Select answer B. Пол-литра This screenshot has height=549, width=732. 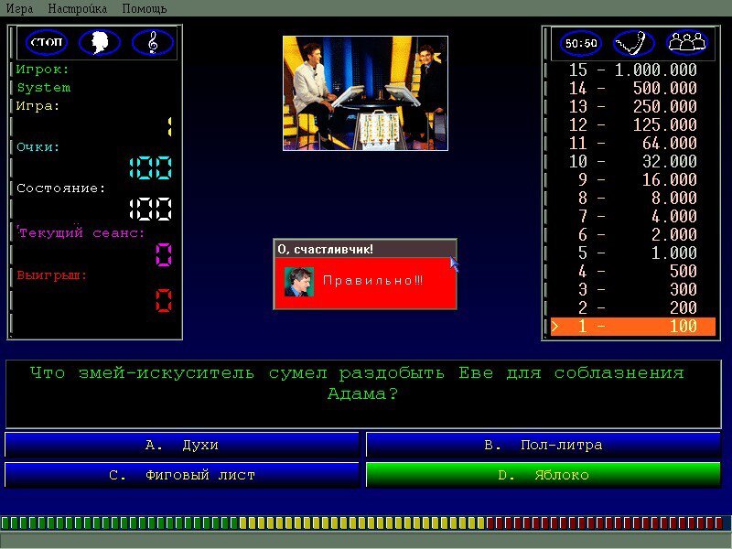coord(543,446)
